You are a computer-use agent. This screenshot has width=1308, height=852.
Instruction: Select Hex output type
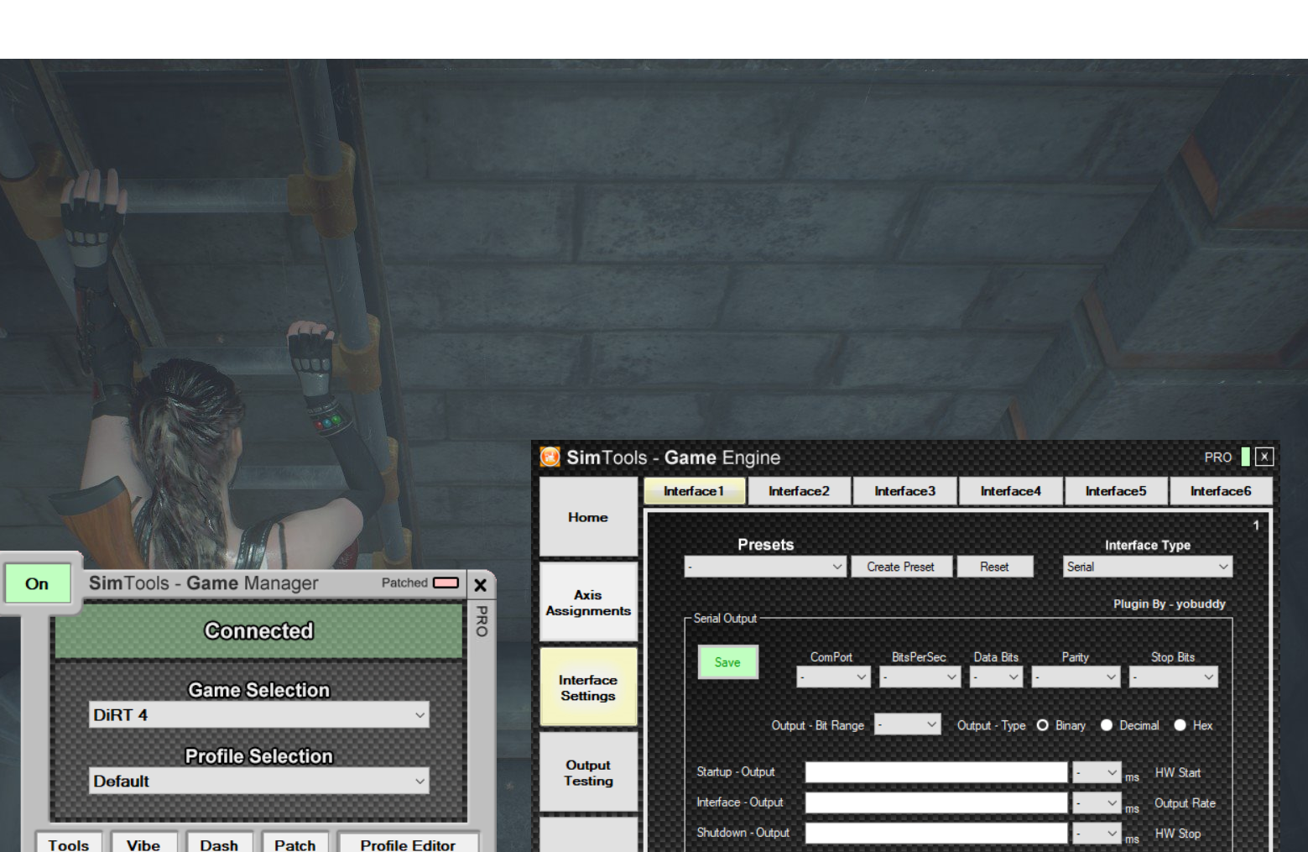tap(1180, 725)
